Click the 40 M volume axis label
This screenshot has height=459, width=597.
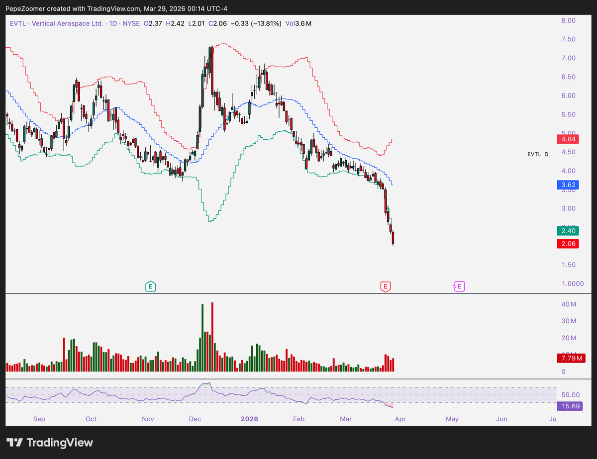(x=569, y=304)
